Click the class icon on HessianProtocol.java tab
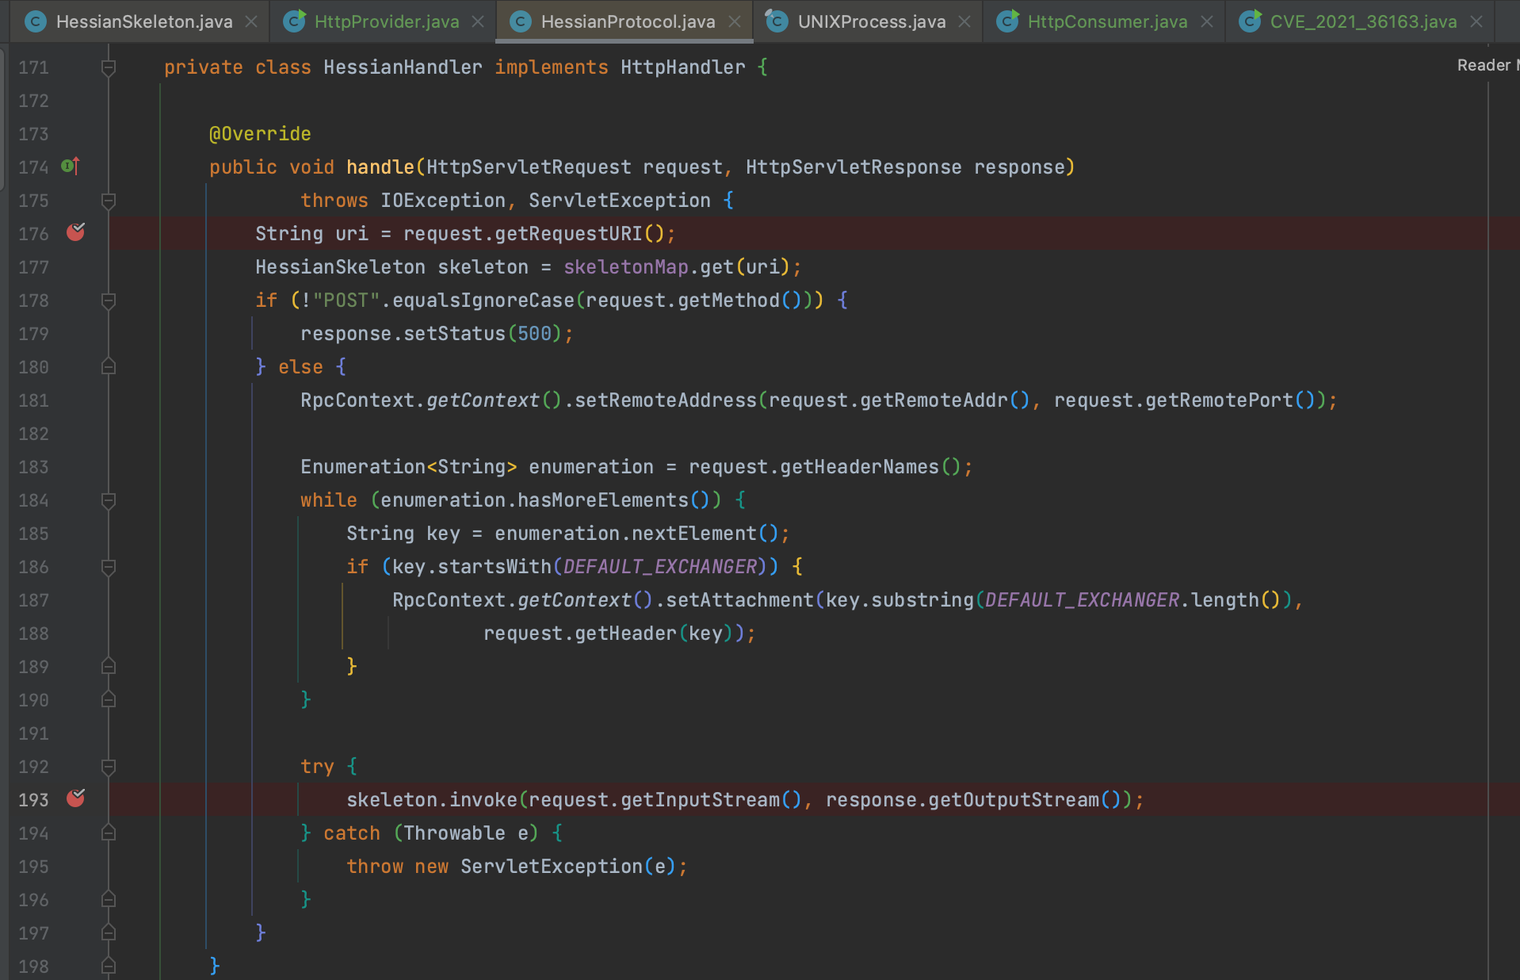This screenshot has width=1520, height=980. click(520, 21)
